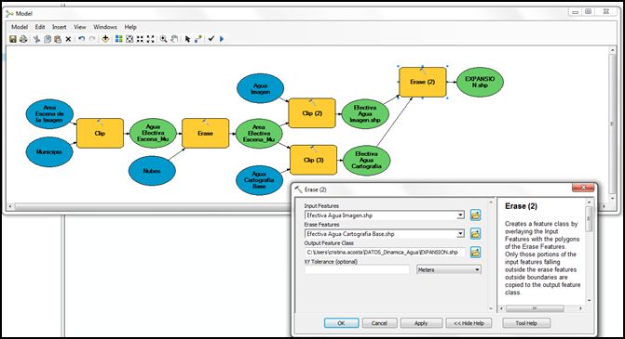
Task: Click the help panel horizontal scrollbar thumb
Action: click(x=535, y=308)
